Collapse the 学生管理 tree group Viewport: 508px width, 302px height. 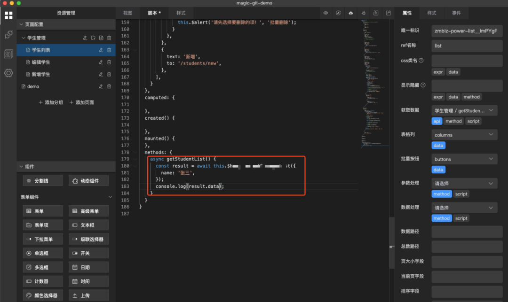tap(24, 38)
